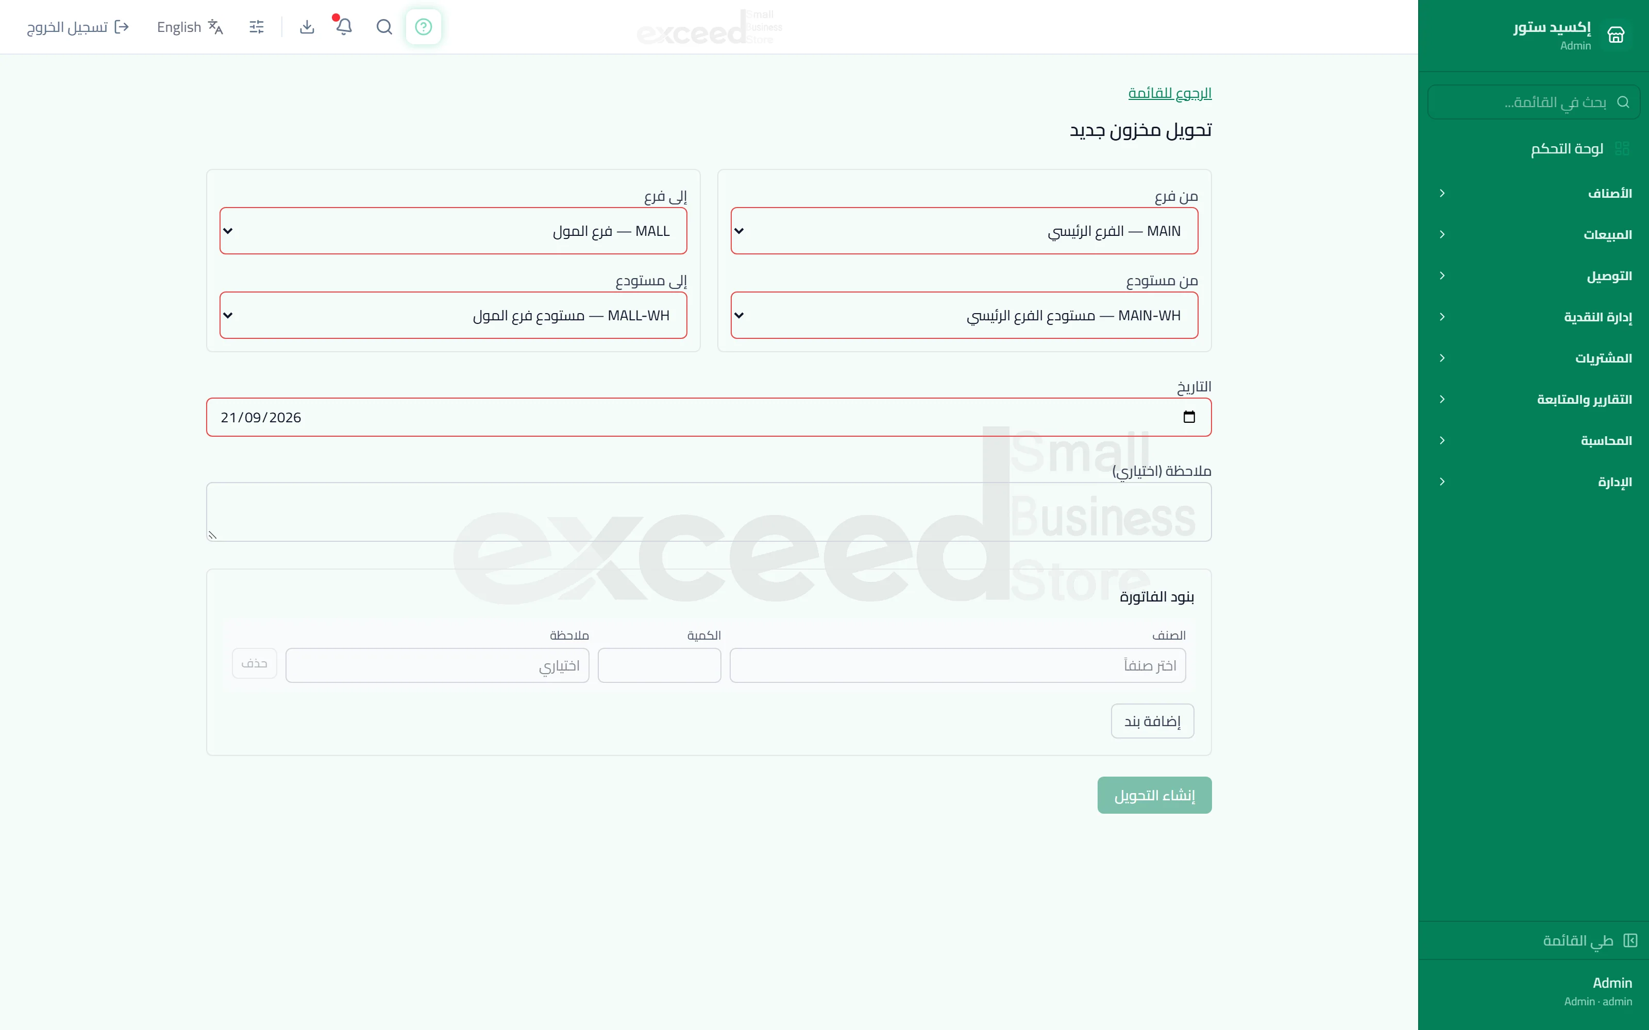Expand the المبيعات sidebar section

(x=1533, y=234)
